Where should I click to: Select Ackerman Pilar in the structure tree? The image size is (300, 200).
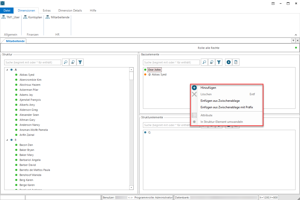tap(29, 90)
